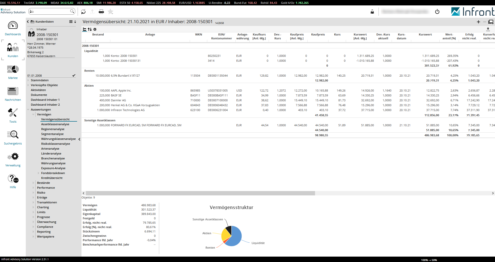Click the power/logout icon

(437, 12)
